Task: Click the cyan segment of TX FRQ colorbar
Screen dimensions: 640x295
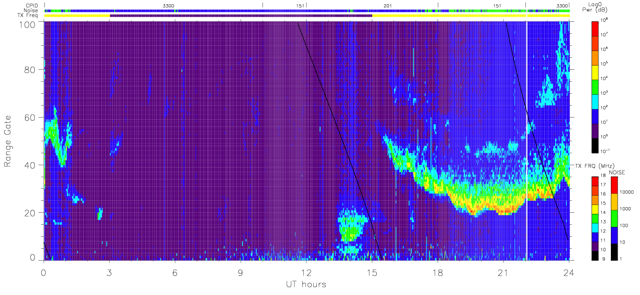Action: click(x=596, y=227)
